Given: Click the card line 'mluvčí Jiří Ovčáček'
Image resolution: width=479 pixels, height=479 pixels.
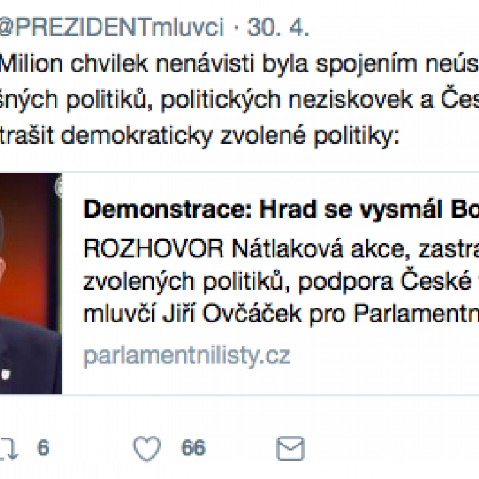Looking at the screenshot, I should [x=281, y=314].
